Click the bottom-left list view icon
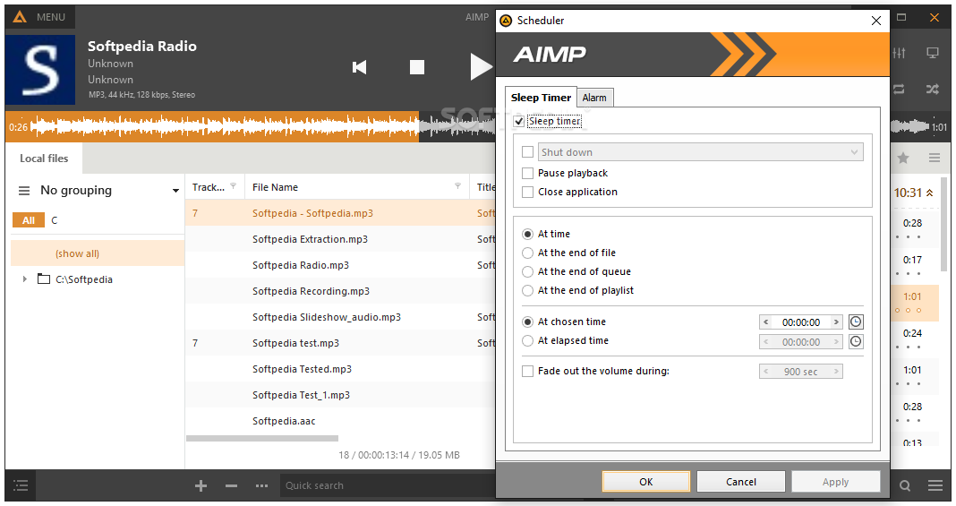Viewport: 956px width, 506px height. (x=21, y=486)
